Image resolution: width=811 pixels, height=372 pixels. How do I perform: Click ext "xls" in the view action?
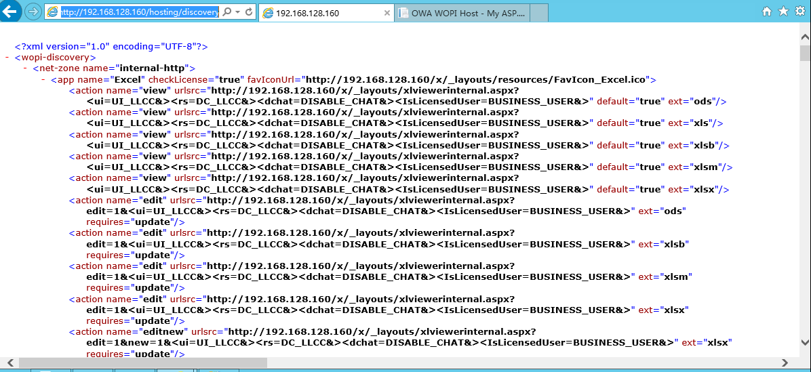tap(703, 123)
